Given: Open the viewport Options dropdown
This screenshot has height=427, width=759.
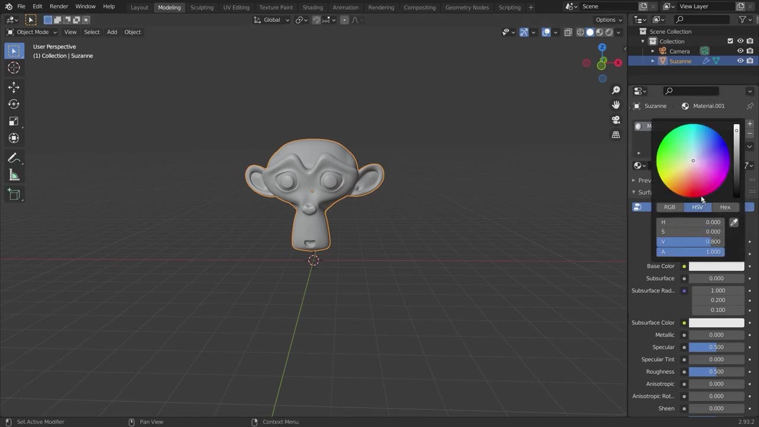Looking at the screenshot, I should pos(609,20).
